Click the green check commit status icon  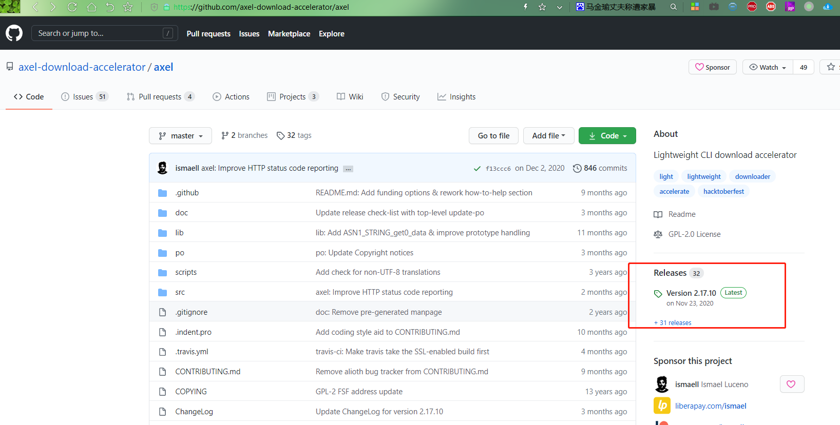coord(477,168)
